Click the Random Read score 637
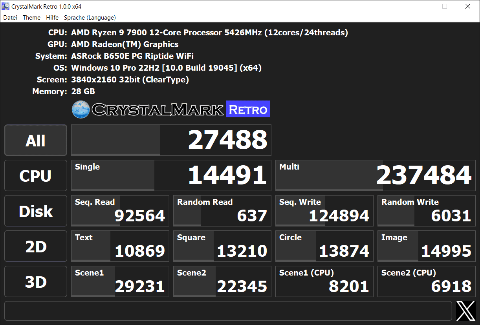This screenshot has width=480, height=325. [222, 211]
